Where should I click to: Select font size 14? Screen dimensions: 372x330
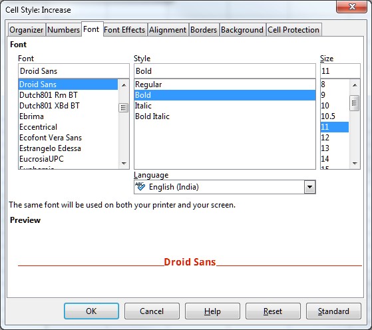[x=335, y=159]
